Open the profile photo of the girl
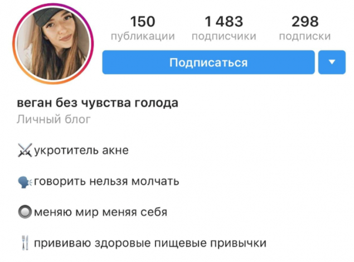Screen dimensions: 354x262 pos(53,44)
